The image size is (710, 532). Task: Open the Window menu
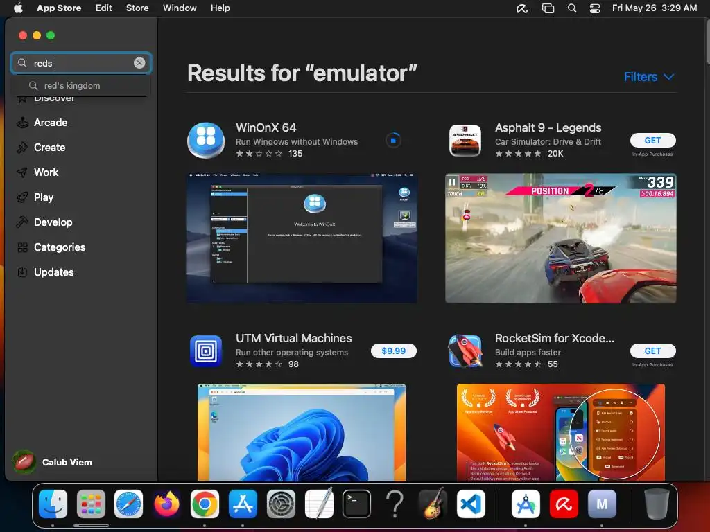(x=180, y=8)
